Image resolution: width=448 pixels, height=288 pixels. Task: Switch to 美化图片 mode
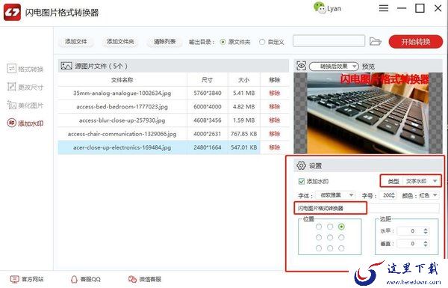(25, 105)
